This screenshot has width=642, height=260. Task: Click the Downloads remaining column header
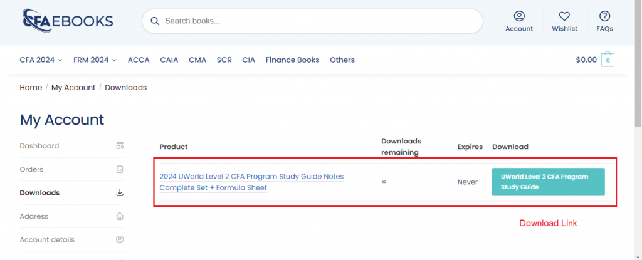(x=401, y=147)
